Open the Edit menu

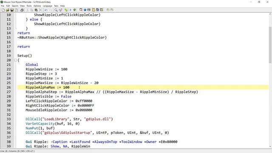(8, 6)
